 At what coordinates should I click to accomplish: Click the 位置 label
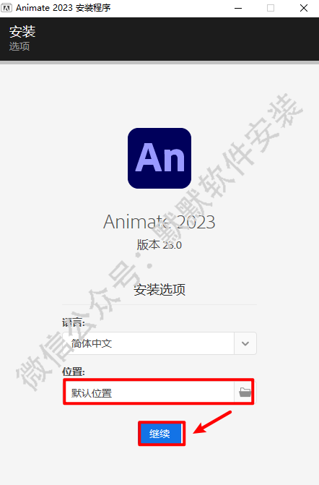click(x=74, y=372)
